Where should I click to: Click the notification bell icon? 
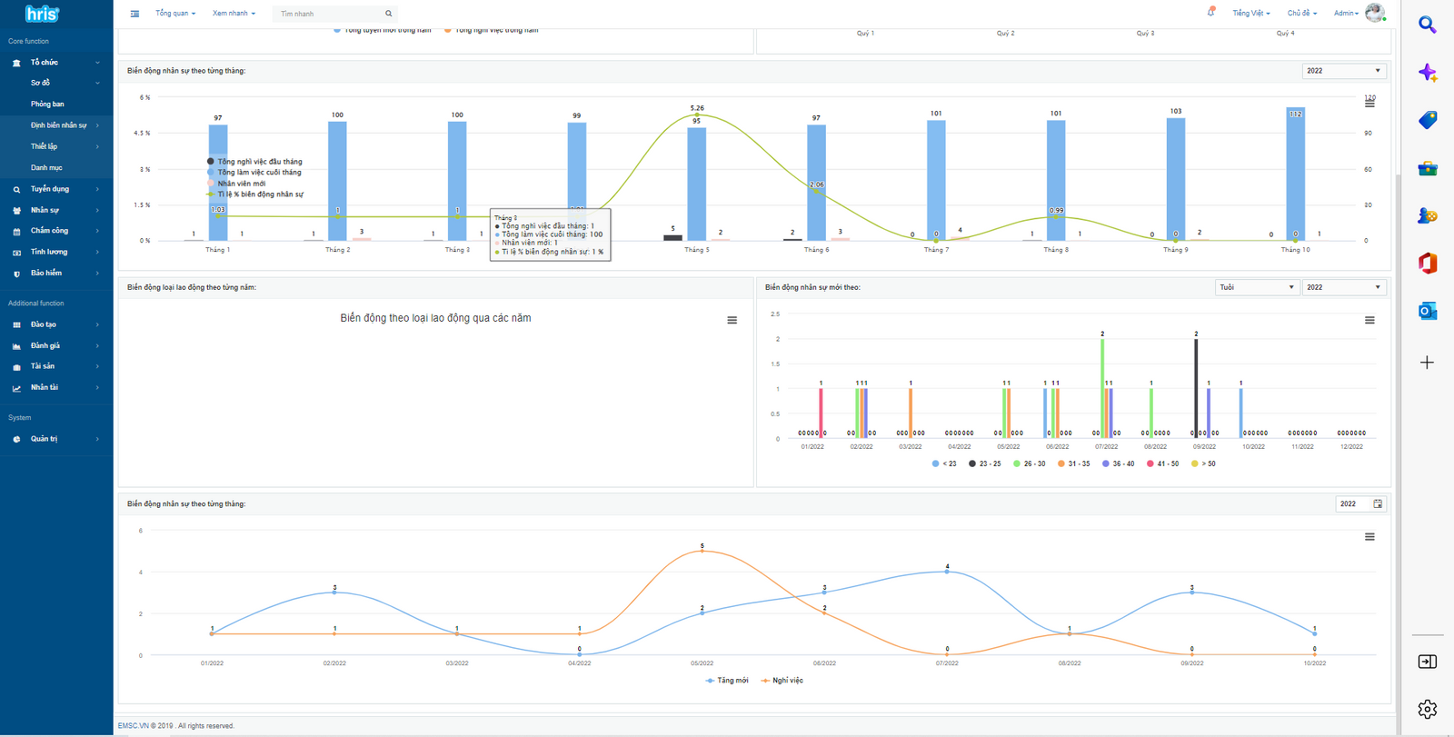point(1210,13)
